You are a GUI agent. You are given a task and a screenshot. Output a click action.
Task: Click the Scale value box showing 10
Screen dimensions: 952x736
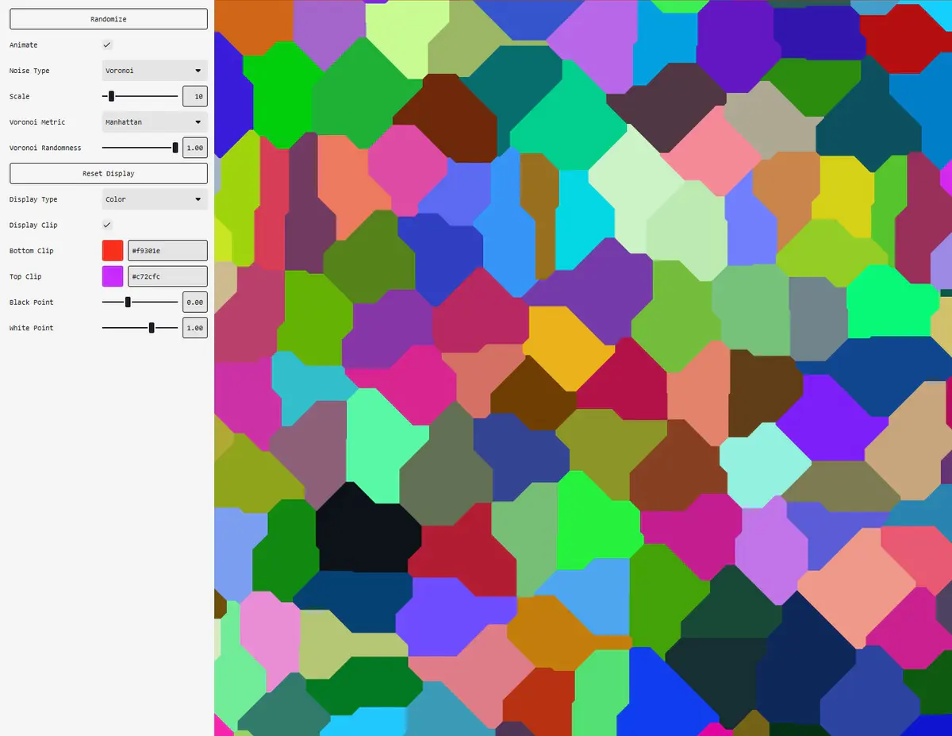195,96
